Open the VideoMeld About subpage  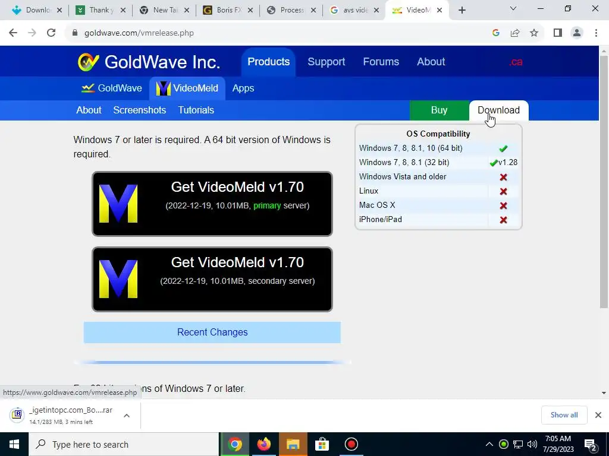[89, 110]
